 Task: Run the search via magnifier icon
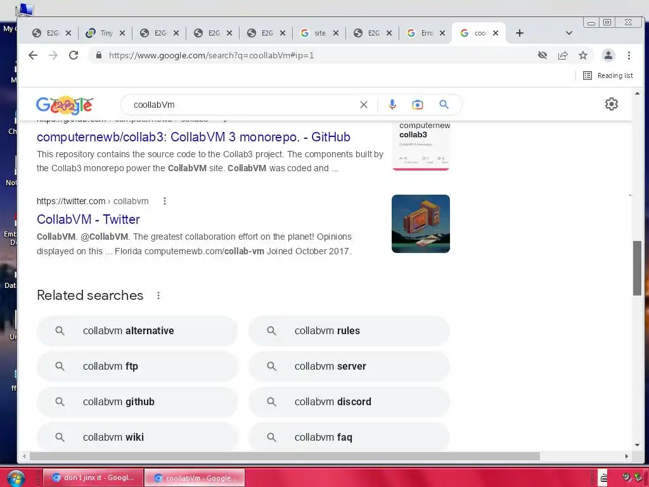[444, 105]
